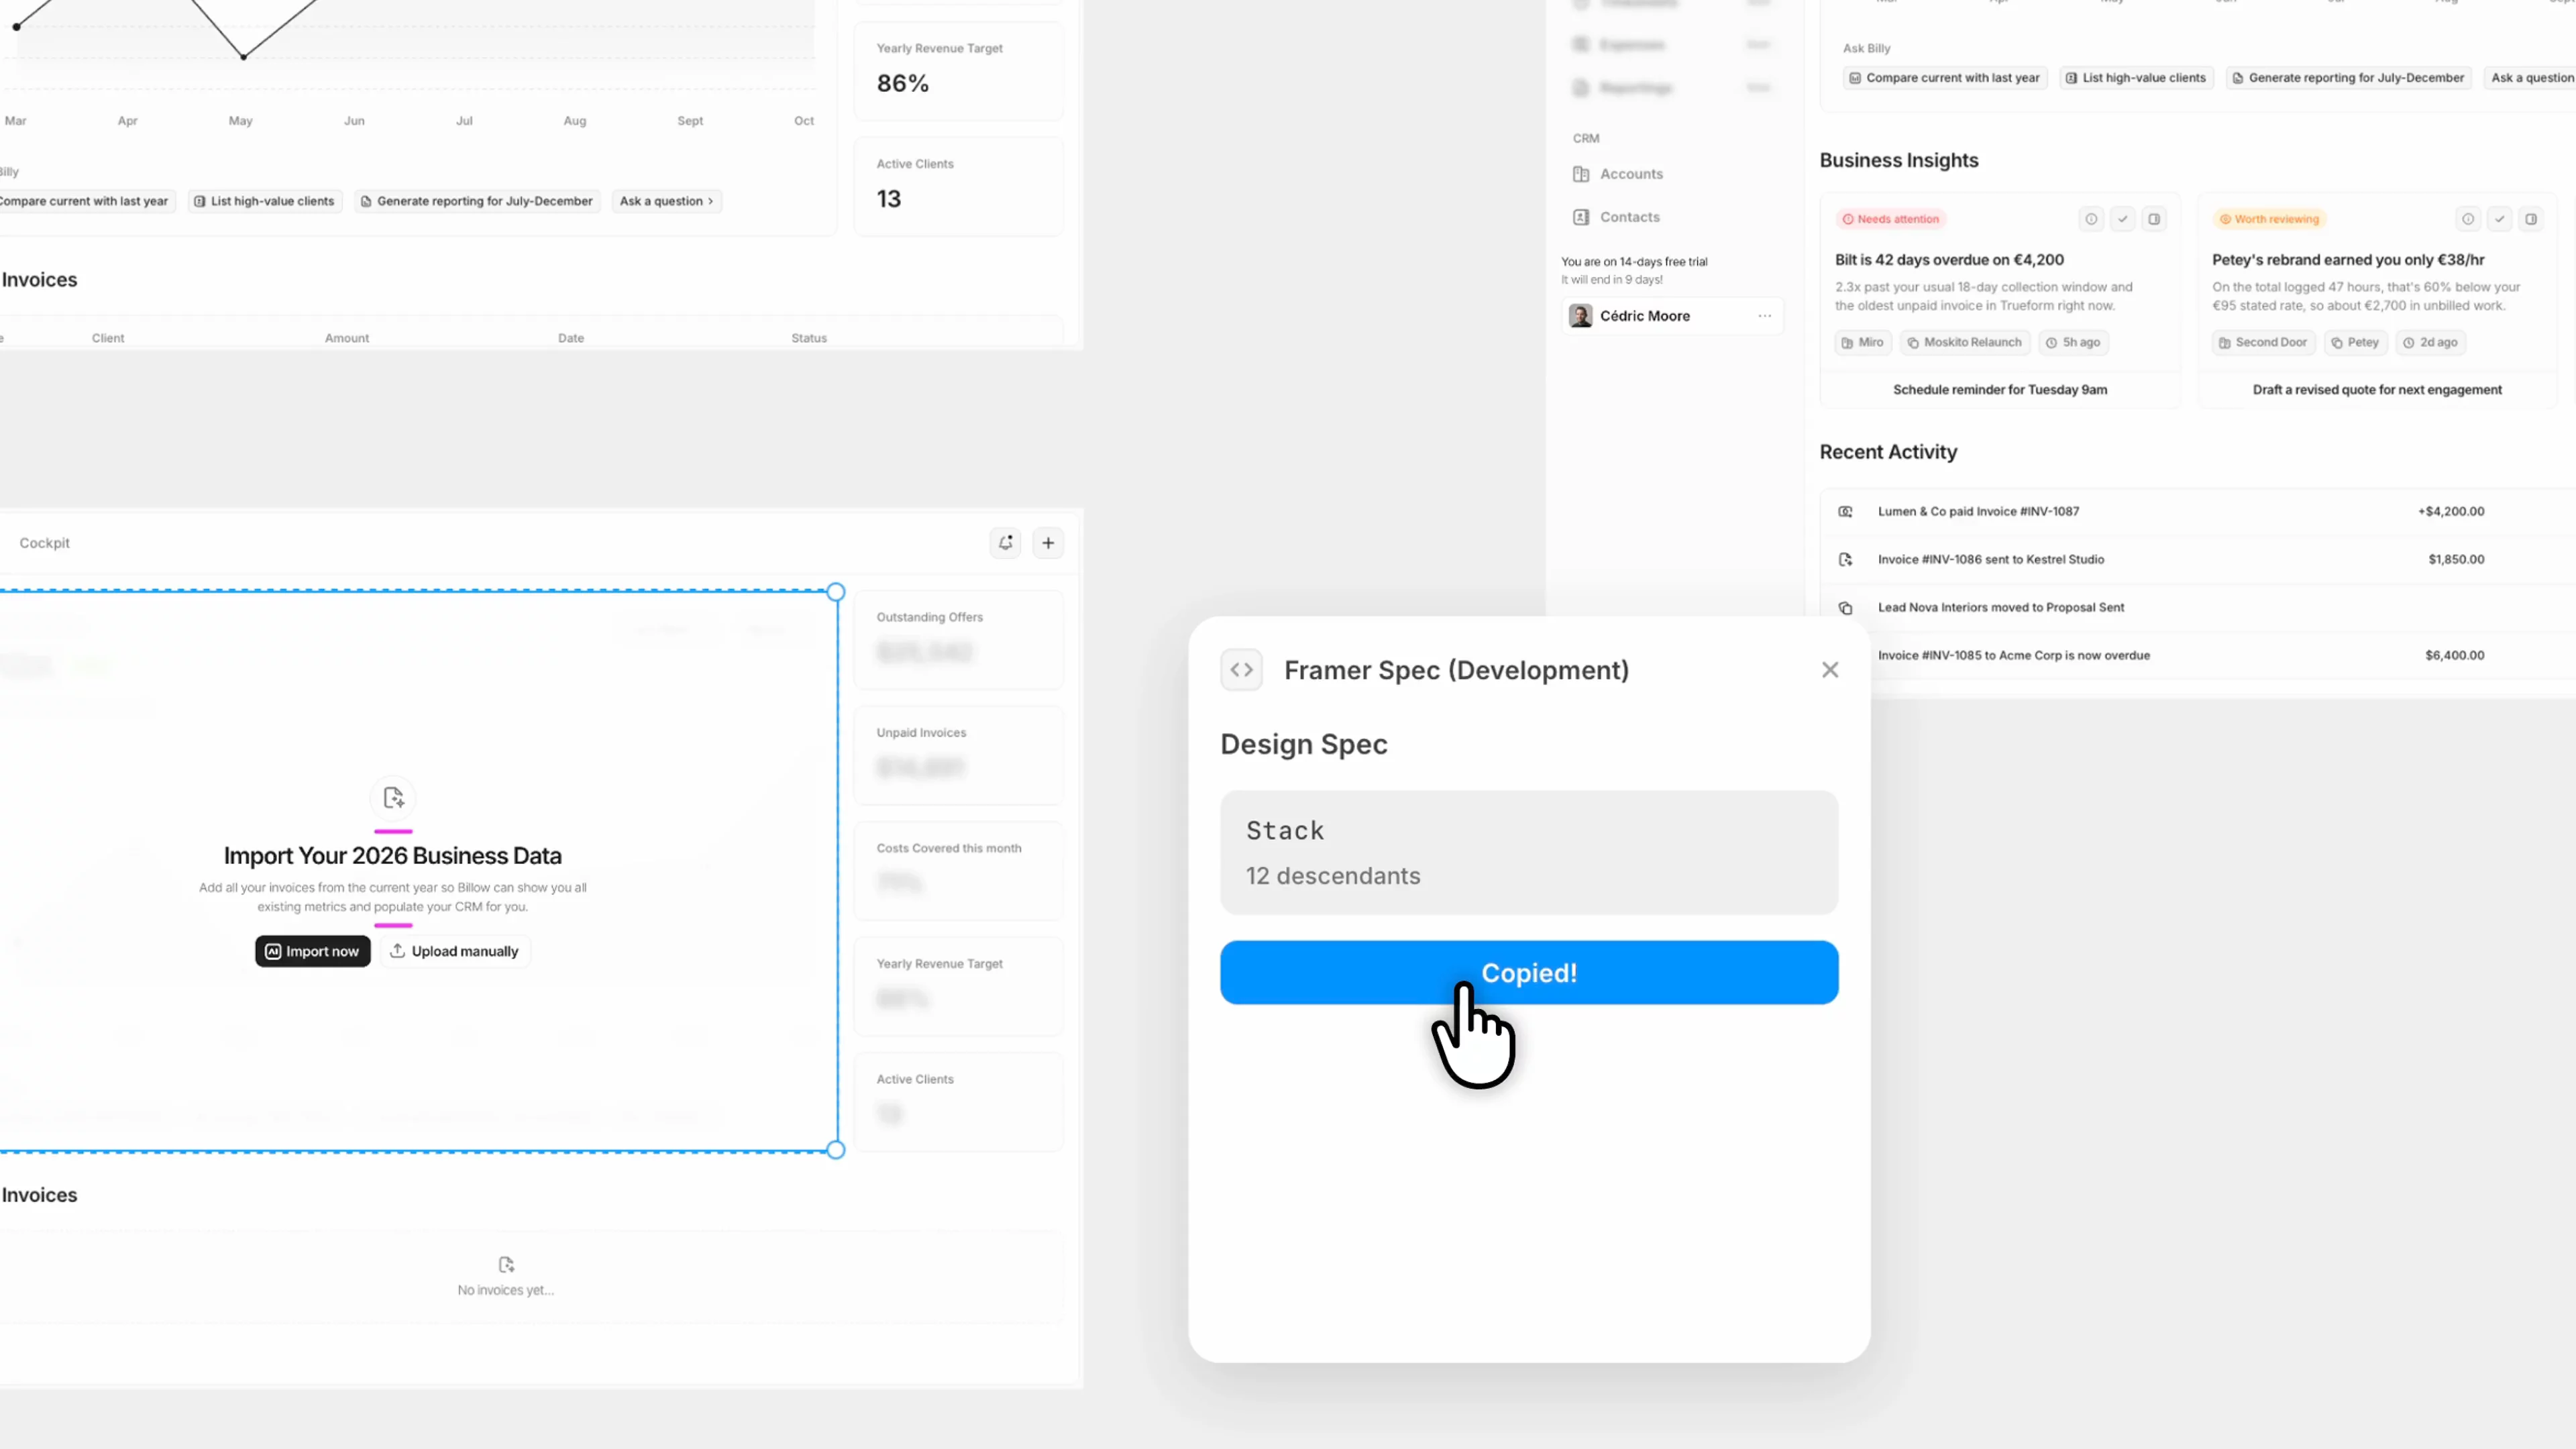
Task: Open Ask a question chip in the left dashboard
Action: pyautogui.click(x=666, y=201)
